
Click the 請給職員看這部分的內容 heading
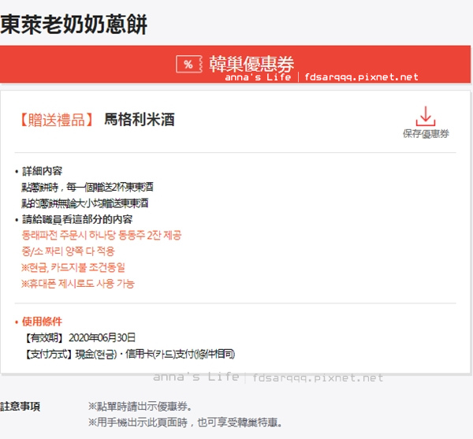click(x=77, y=219)
